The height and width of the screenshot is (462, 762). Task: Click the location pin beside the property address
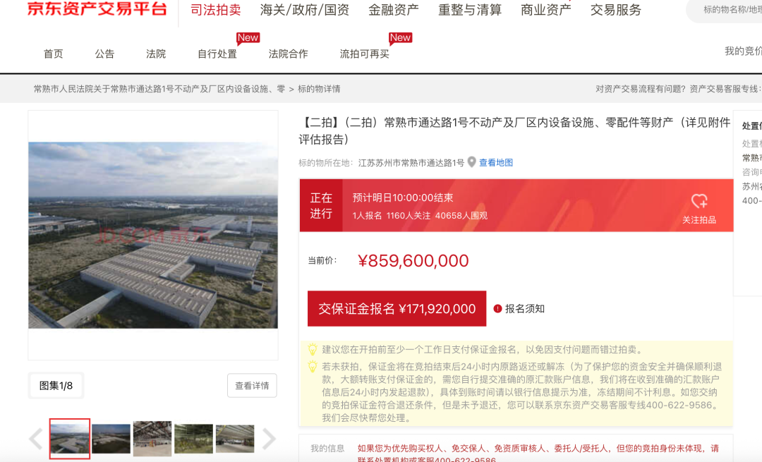click(472, 162)
